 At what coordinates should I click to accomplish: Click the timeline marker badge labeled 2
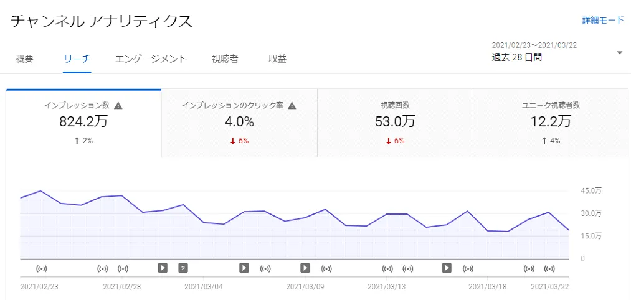click(183, 268)
